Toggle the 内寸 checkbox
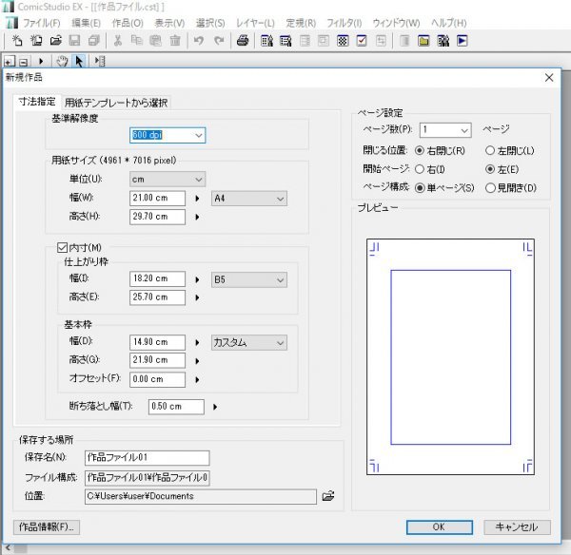 (x=63, y=247)
